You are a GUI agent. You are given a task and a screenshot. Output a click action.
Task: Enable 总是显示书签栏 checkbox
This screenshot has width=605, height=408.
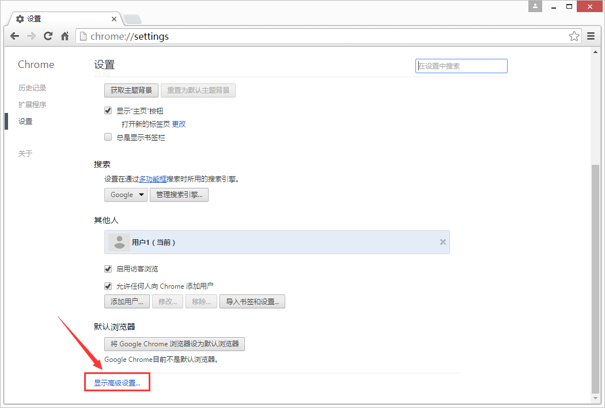pyautogui.click(x=108, y=137)
